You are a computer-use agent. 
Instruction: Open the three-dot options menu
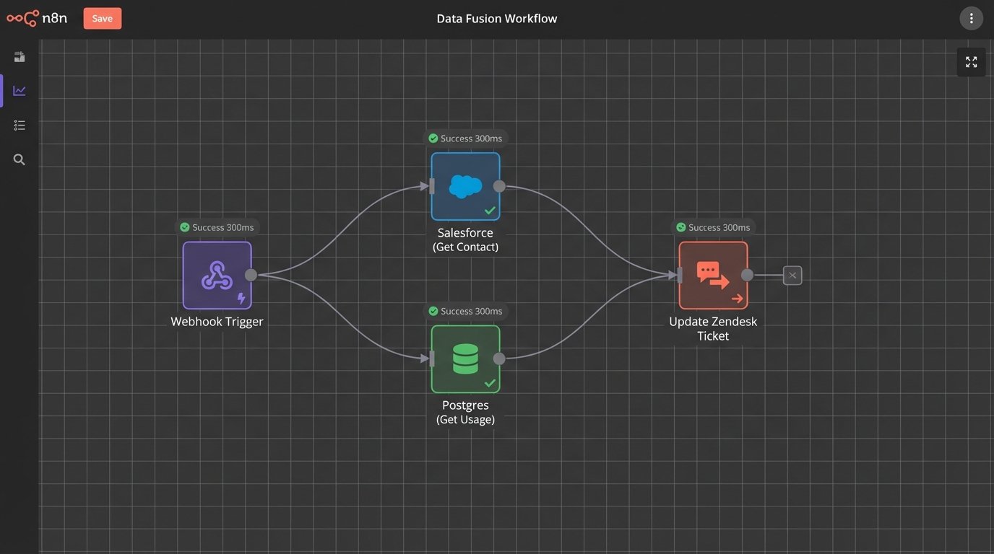pyautogui.click(x=971, y=18)
